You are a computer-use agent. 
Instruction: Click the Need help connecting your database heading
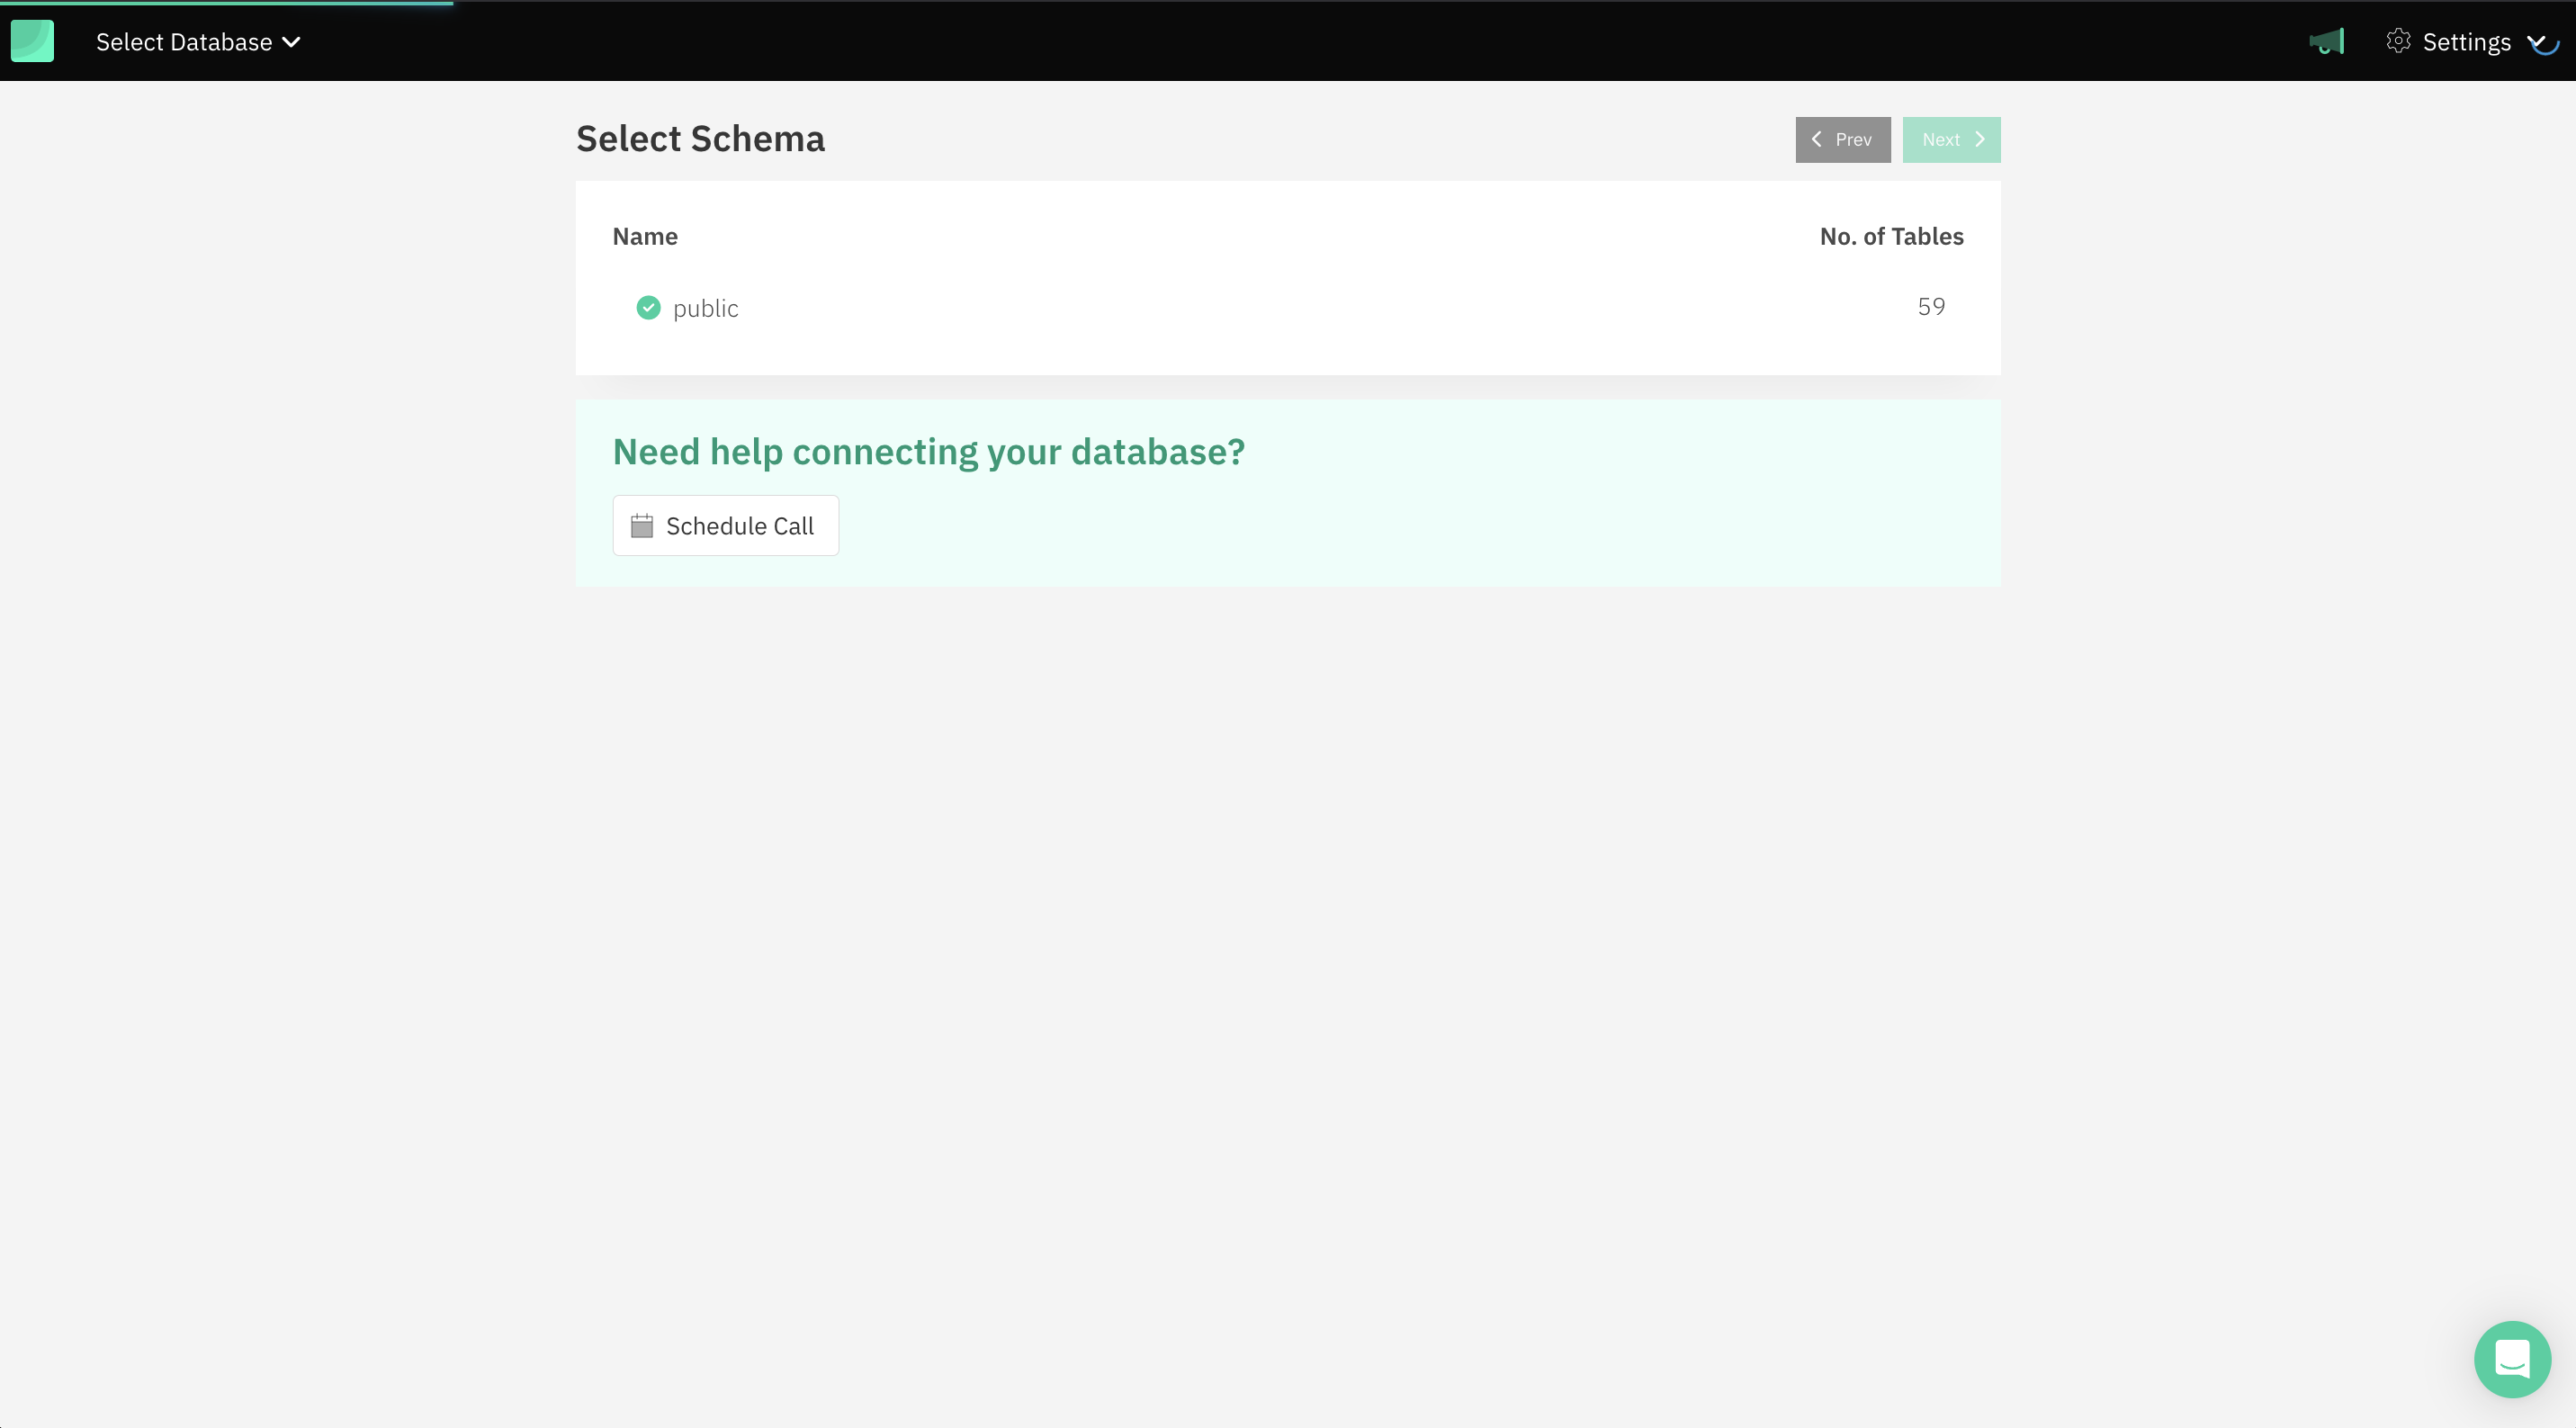tap(928, 452)
